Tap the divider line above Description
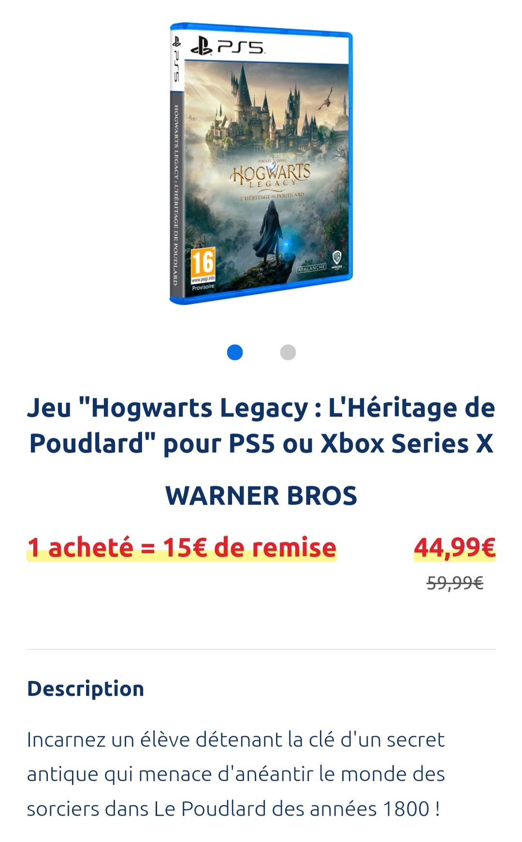Viewport: 522px width, 842px height. coord(261,649)
